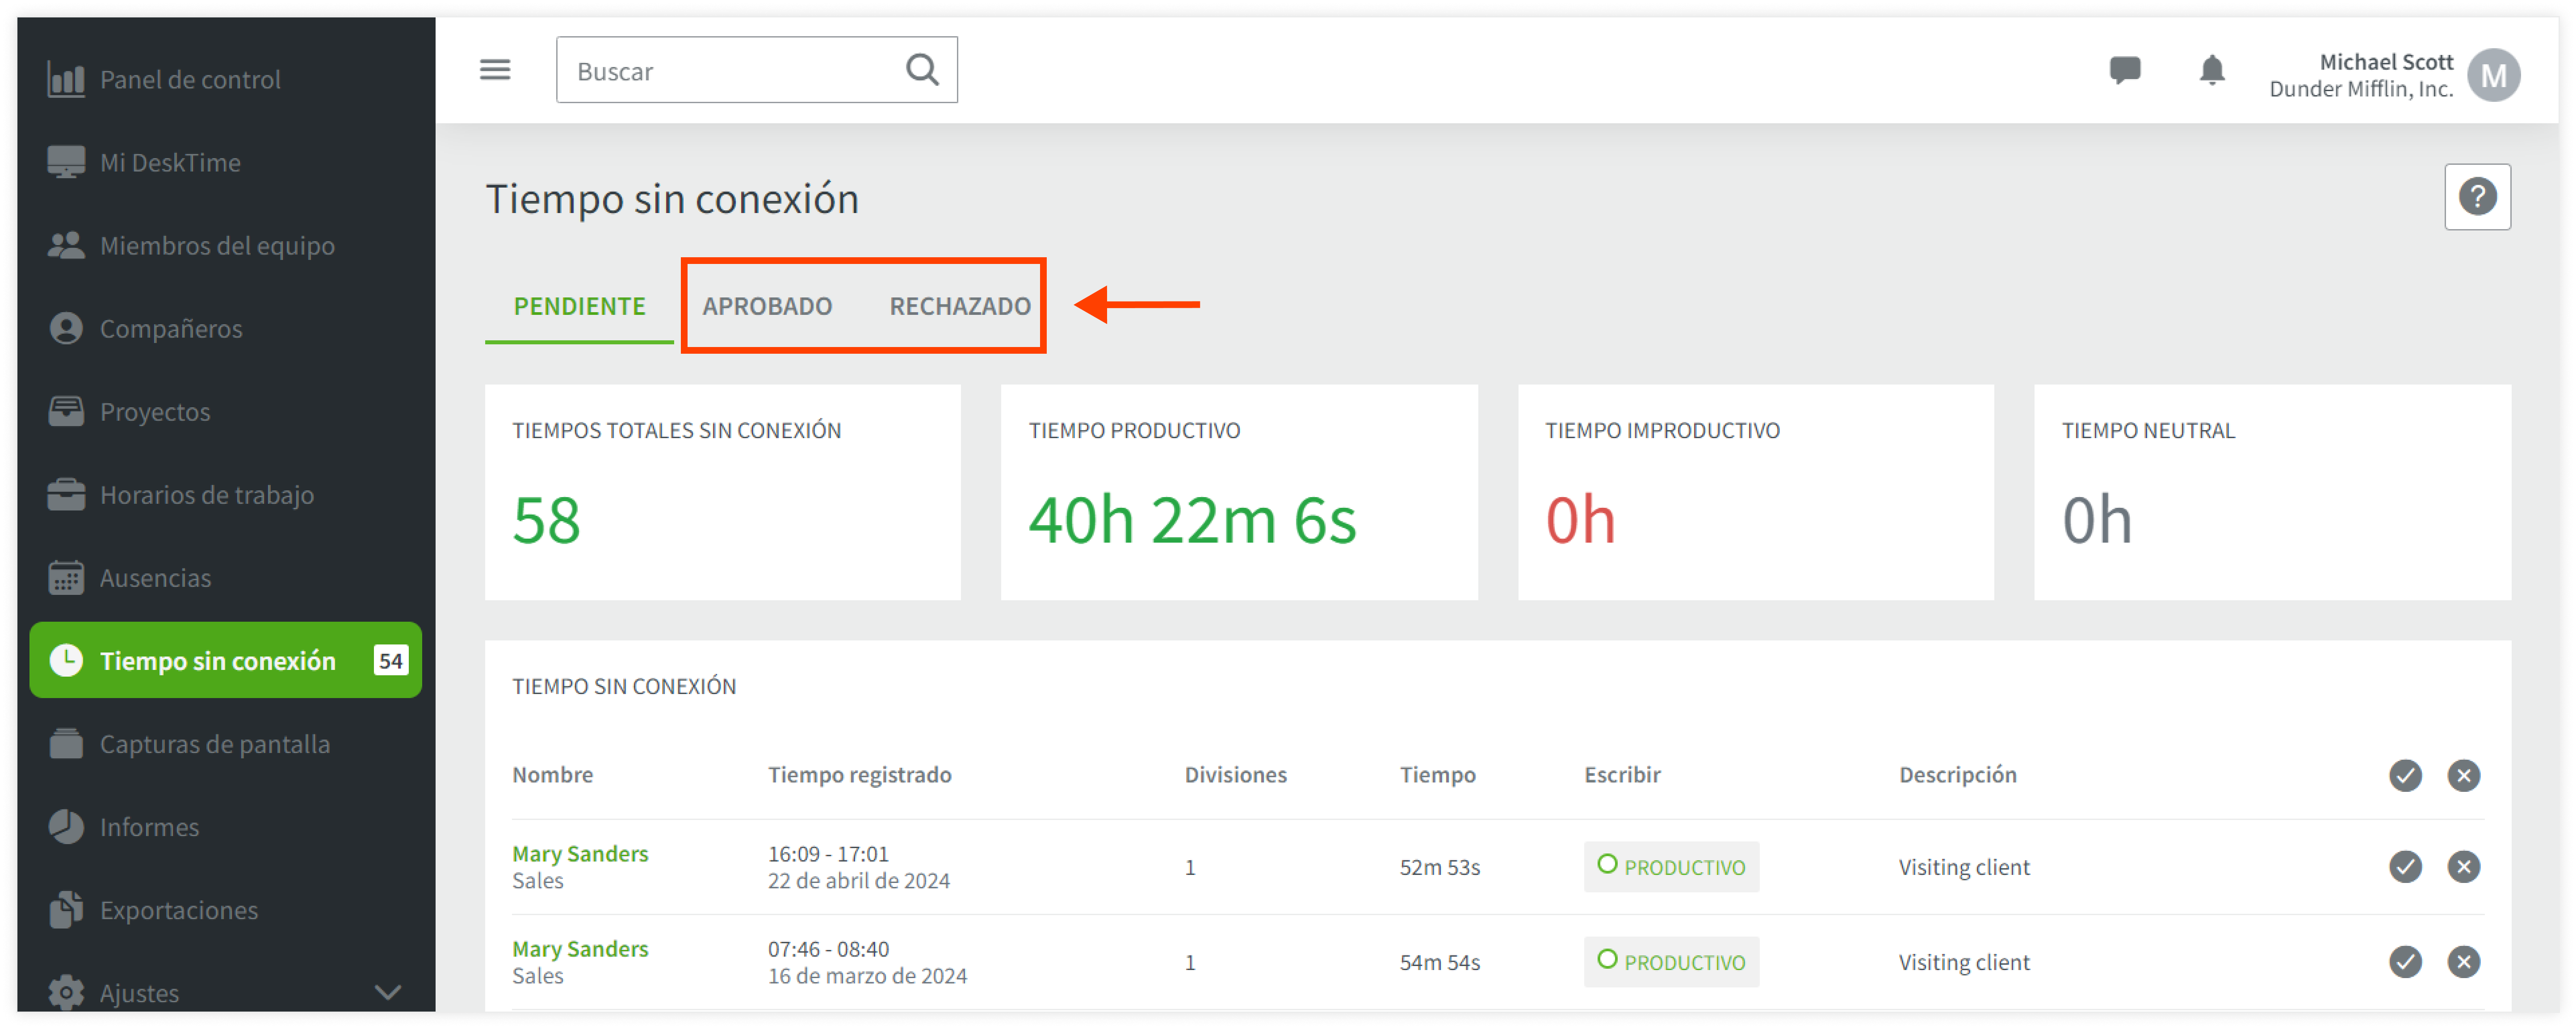Open the notifications bell
The image size is (2576, 1029).
click(2212, 70)
